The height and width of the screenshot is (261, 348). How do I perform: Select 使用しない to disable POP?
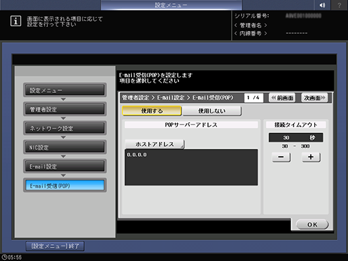[x=212, y=111]
